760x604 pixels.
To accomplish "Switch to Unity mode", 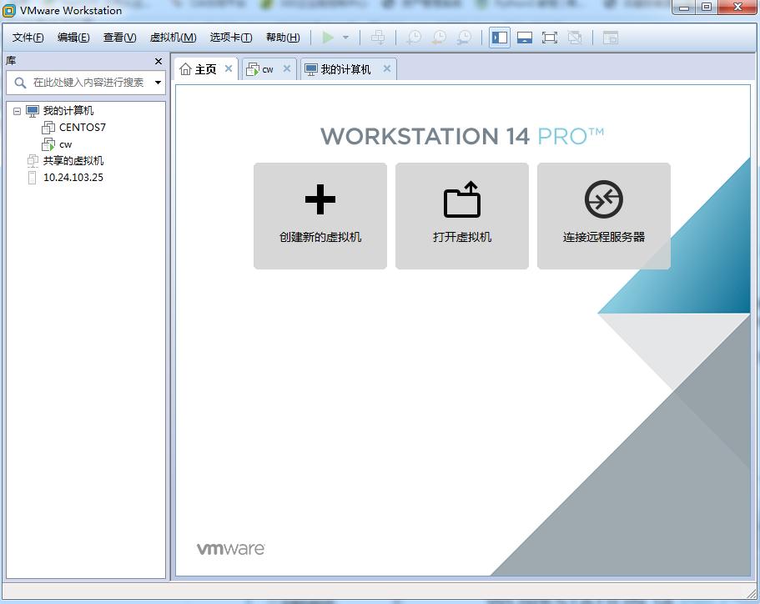I will click(x=574, y=38).
